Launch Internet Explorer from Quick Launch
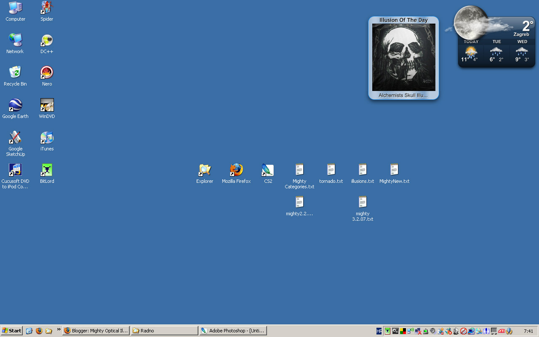The height and width of the screenshot is (337, 539). 29,331
